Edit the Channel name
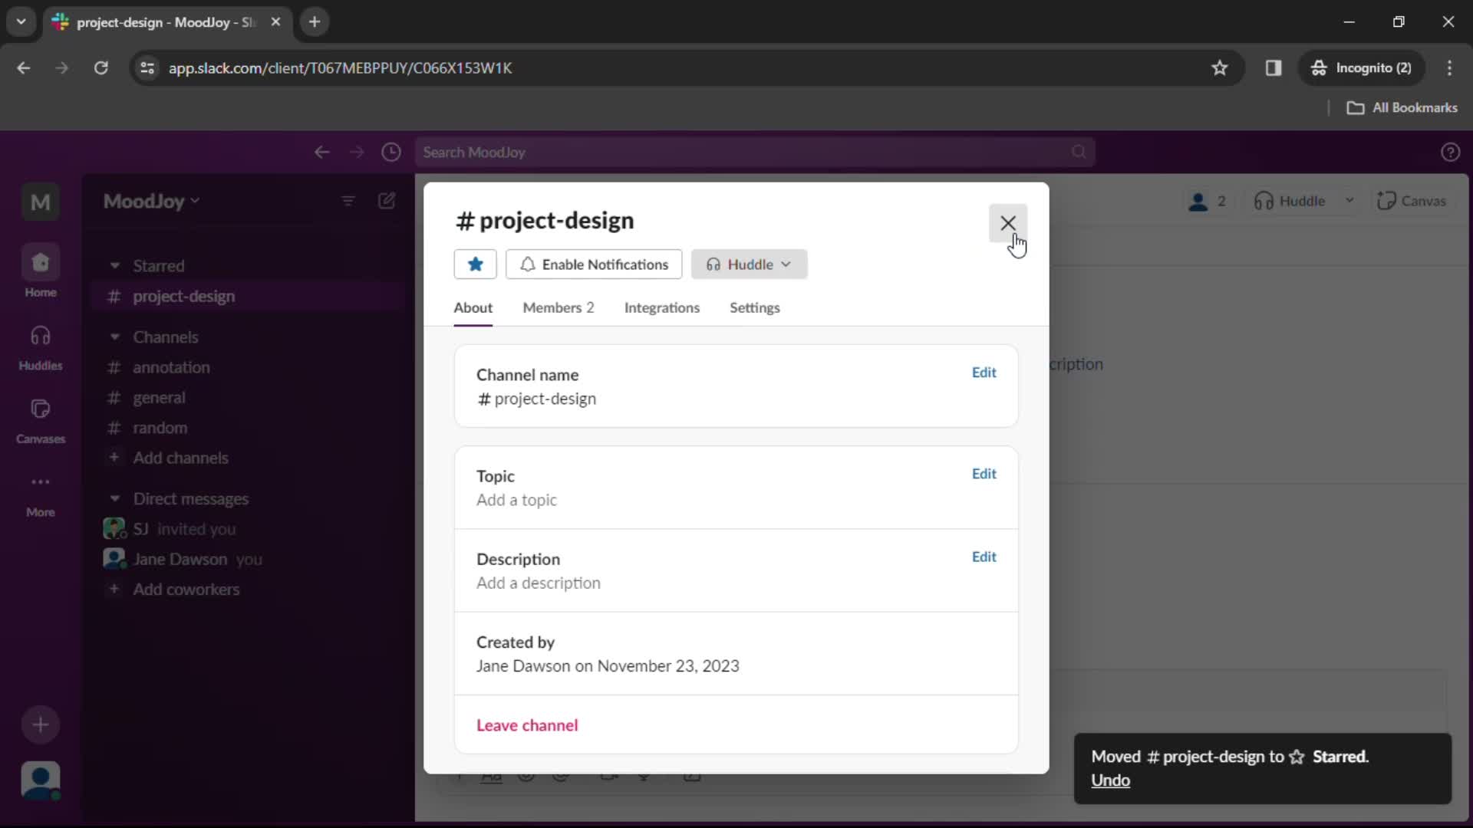 [984, 373]
